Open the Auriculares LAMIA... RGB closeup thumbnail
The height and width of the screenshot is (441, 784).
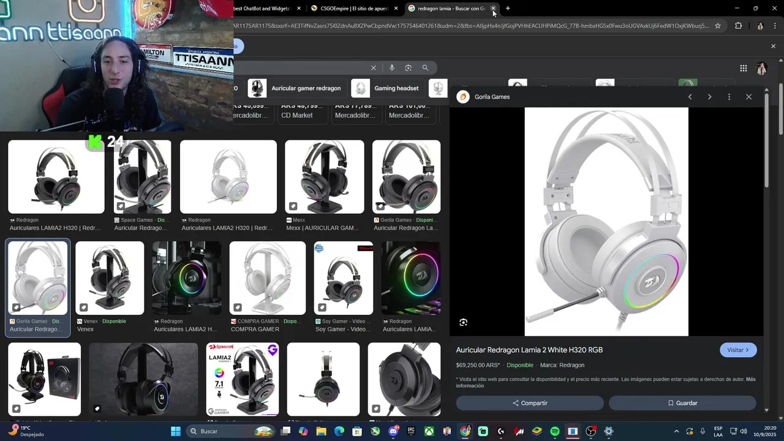coord(410,278)
